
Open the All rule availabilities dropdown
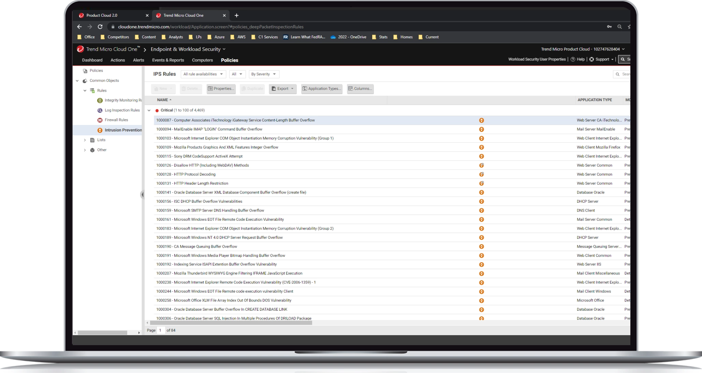click(203, 74)
